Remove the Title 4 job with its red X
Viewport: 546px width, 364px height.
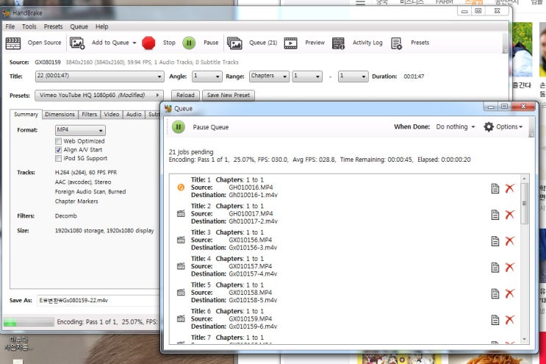point(510,267)
